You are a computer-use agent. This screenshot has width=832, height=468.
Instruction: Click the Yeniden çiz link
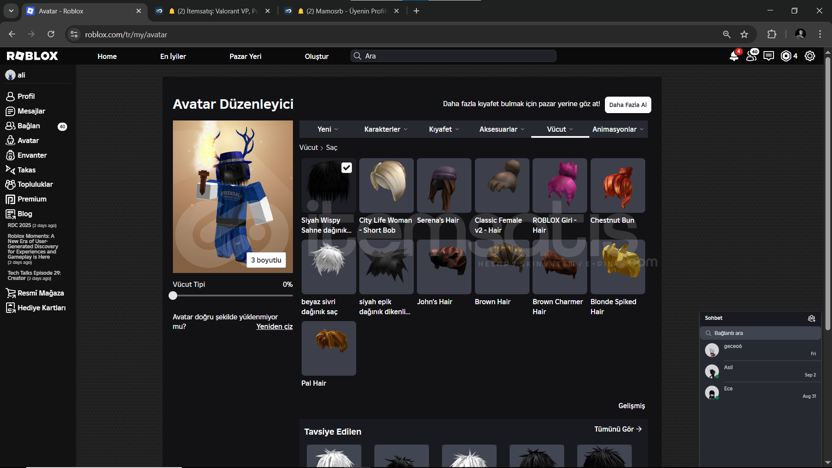tap(274, 326)
